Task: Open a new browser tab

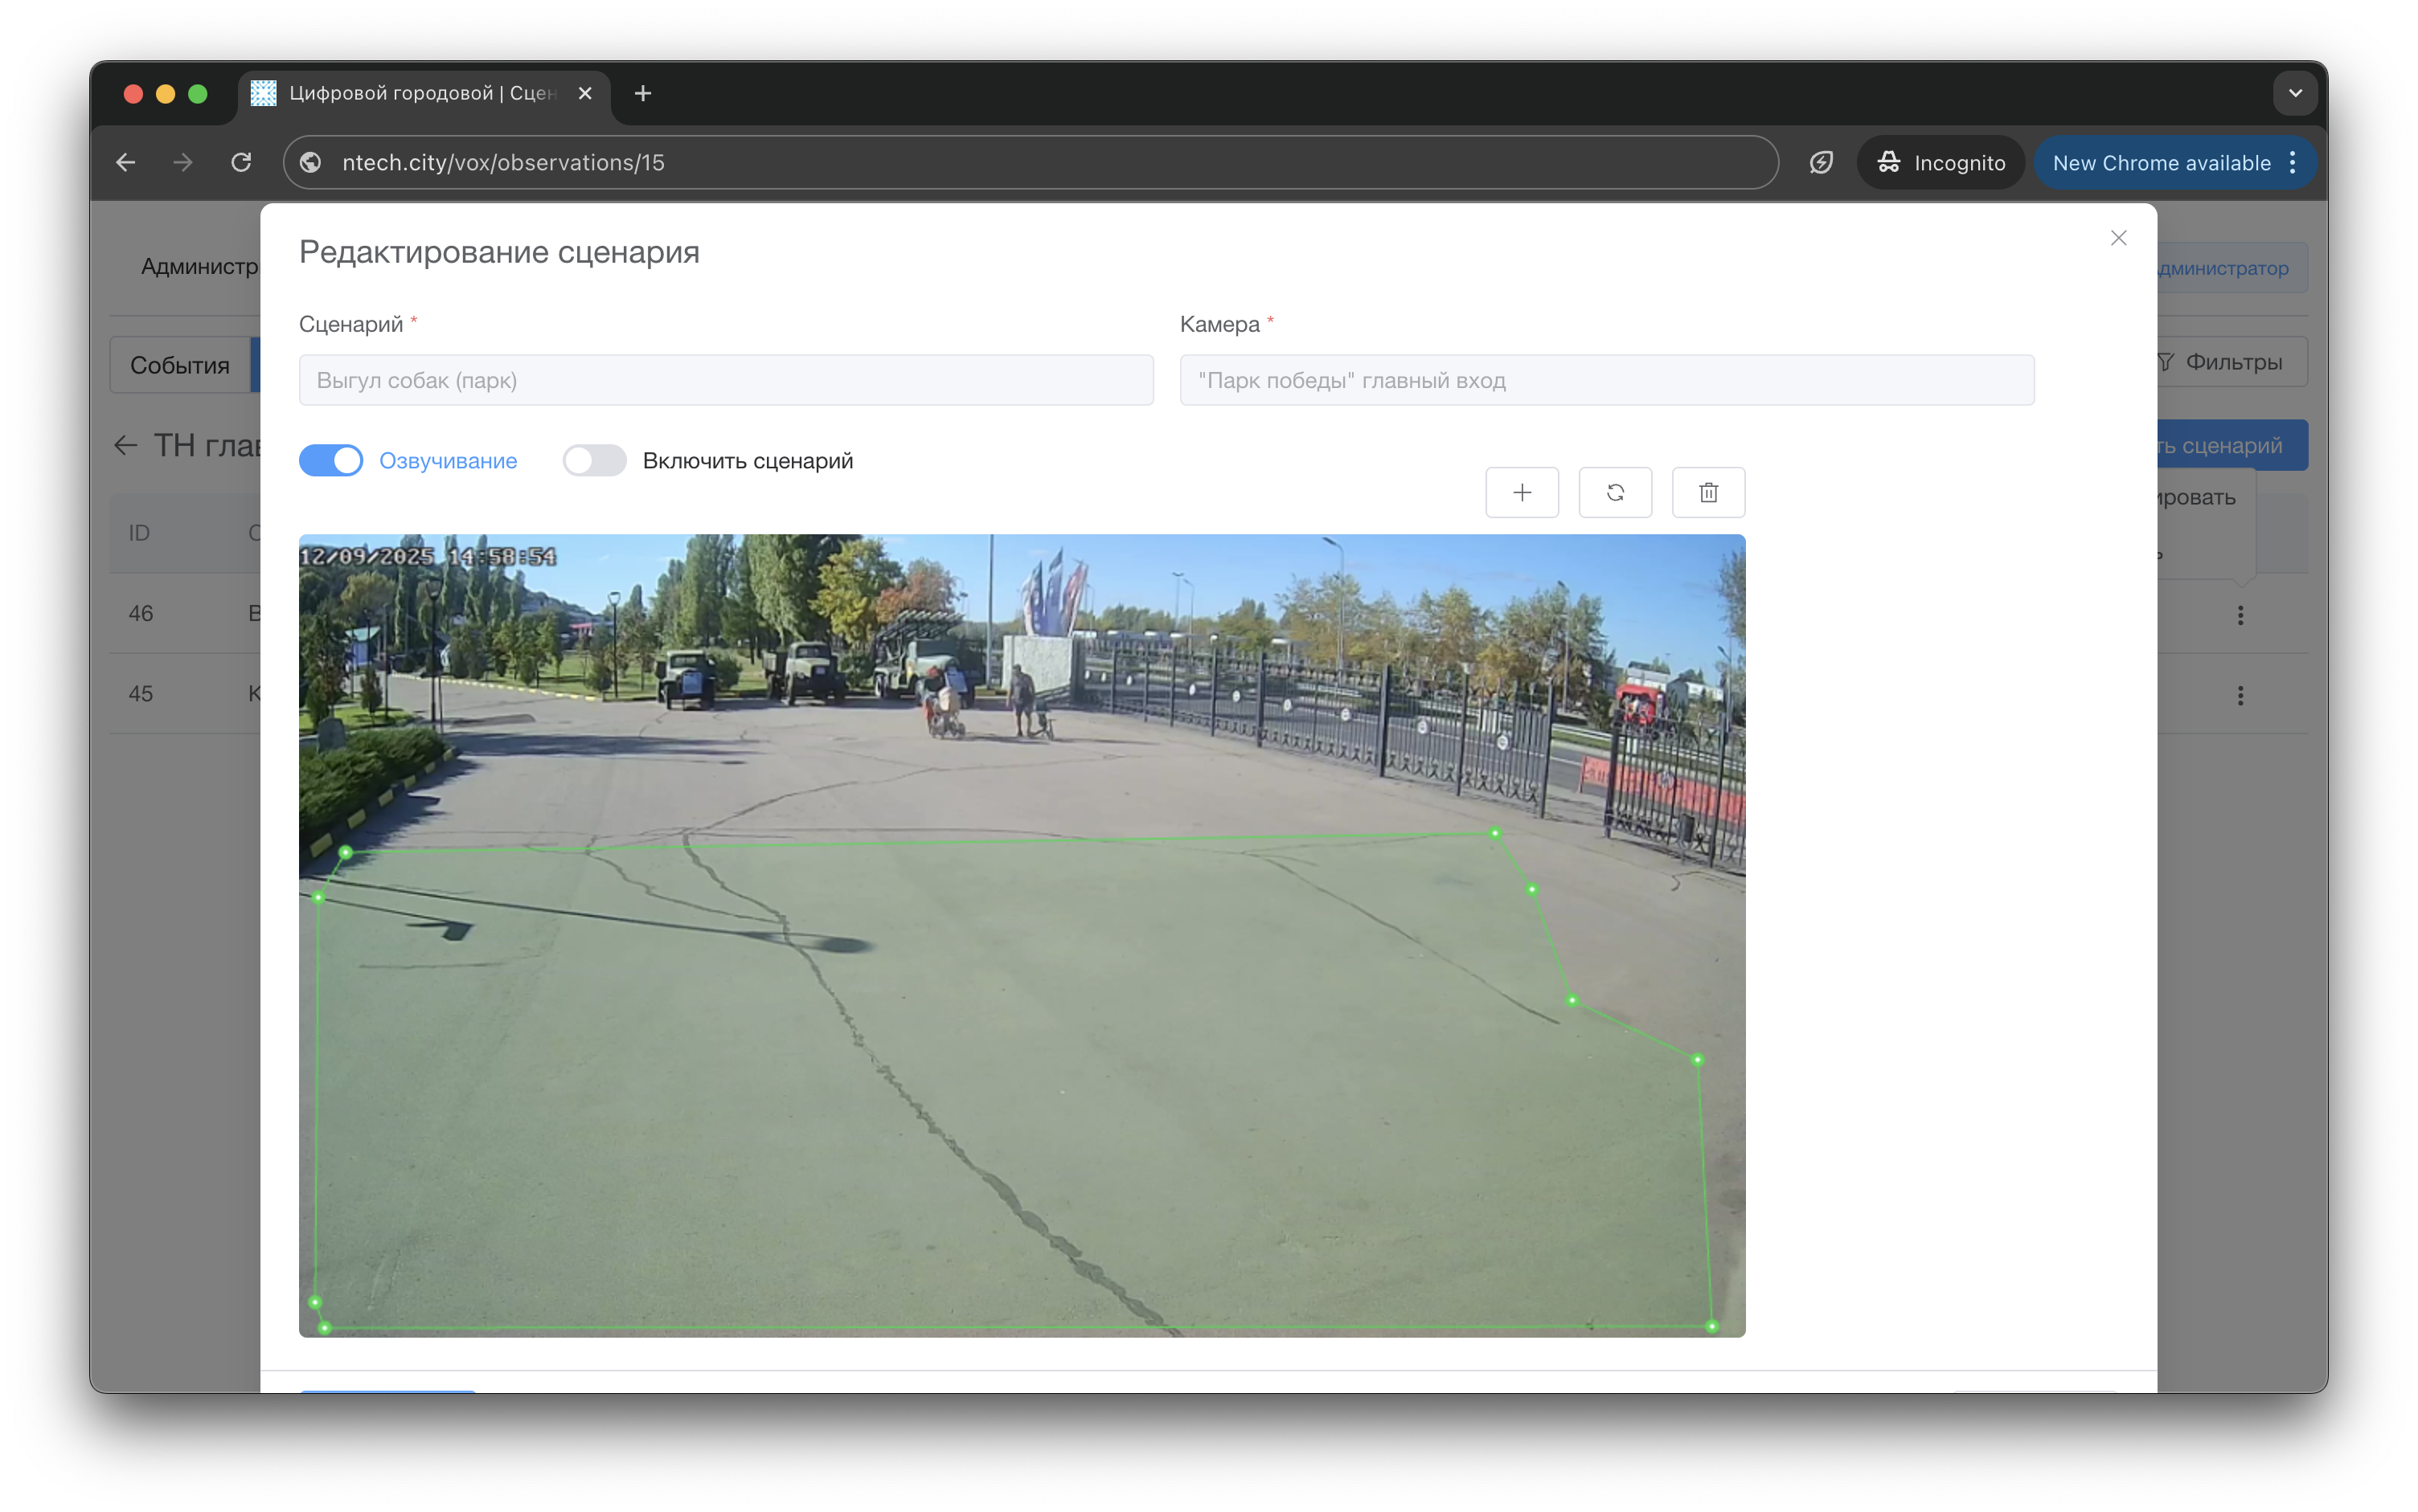Action: [x=643, y=93]
